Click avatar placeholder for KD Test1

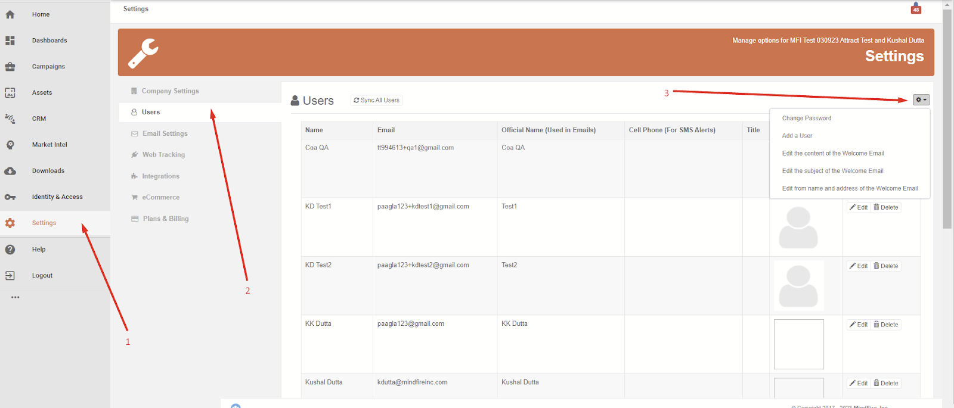click(798, 228)
